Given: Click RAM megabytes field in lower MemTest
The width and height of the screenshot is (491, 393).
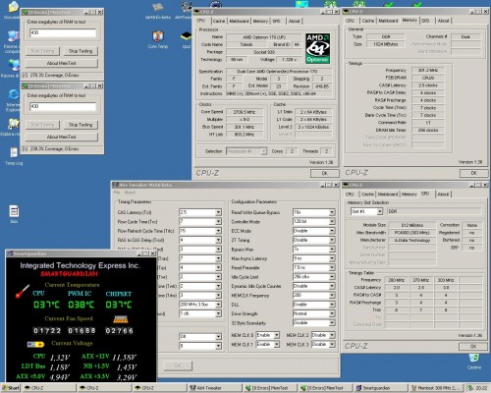Looking at the screenshot, I should [63, 106].
